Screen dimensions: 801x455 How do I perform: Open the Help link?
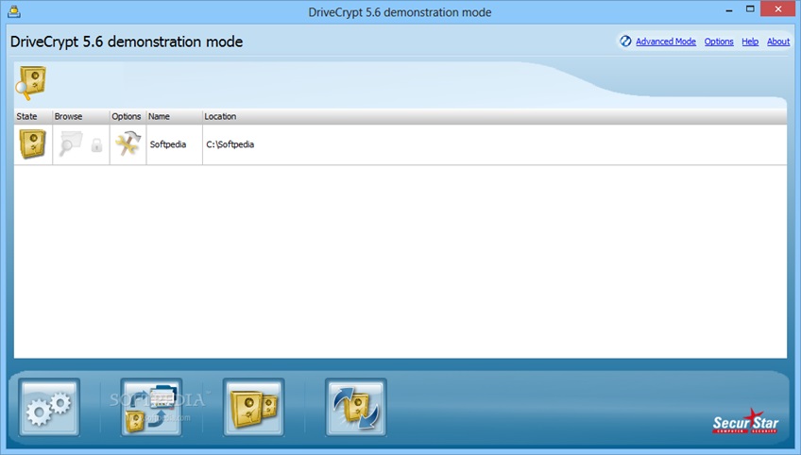coord(750,42)
